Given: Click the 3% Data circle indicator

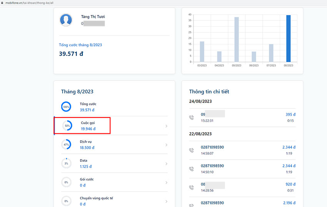Looking at the screenshot, I should [x=66, y=163].
